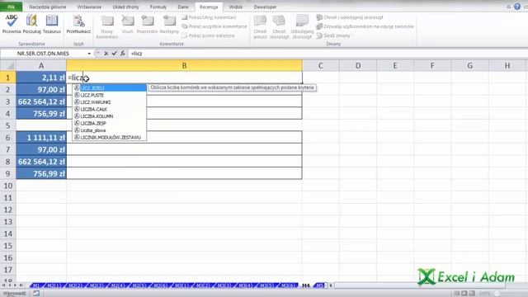Choose LICZ.WARUNKI from autocomplete list
The width and height of the screenshot is (528, 297).
(x=110, y=102)
